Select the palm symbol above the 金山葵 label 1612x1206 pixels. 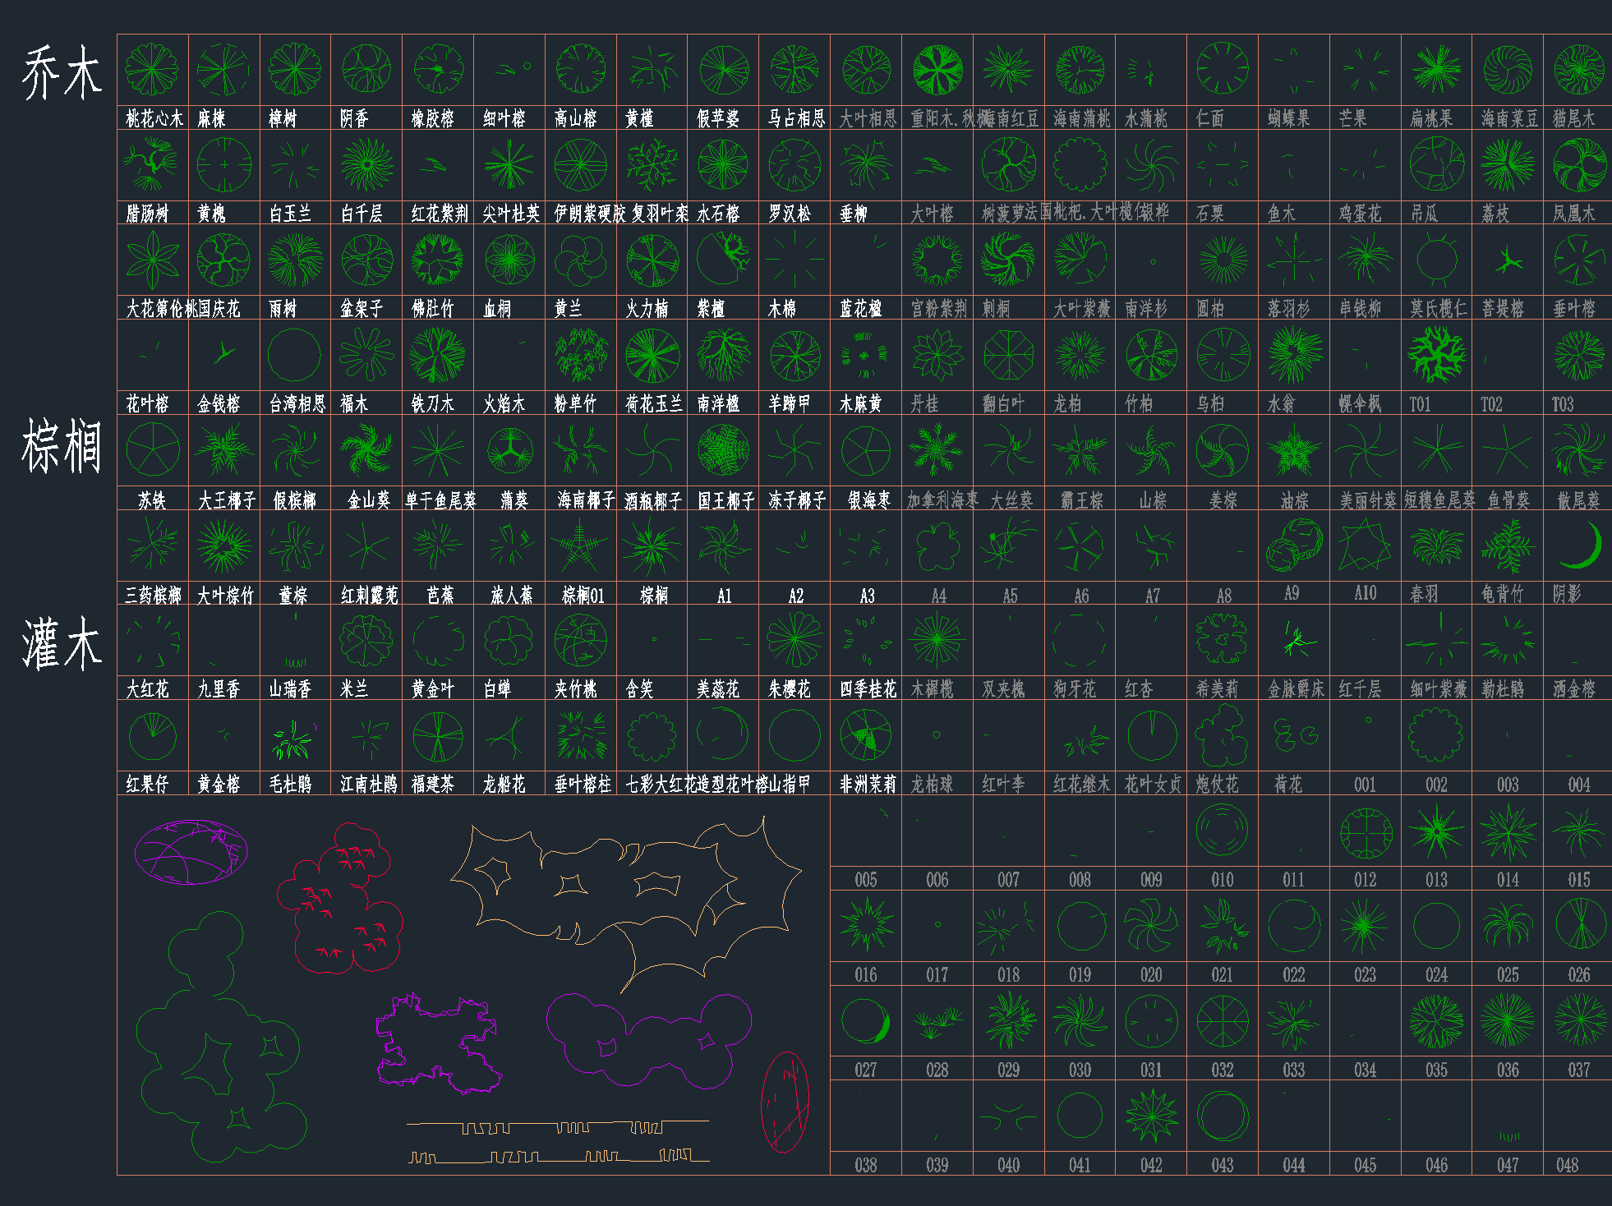pos(366,450)
